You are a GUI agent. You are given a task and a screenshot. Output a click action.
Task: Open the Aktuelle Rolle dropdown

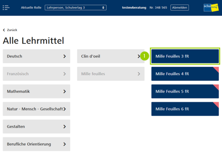(x=75, y=7)
